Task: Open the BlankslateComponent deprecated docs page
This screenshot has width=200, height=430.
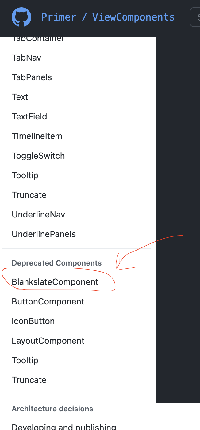Action: pos(55,282)
